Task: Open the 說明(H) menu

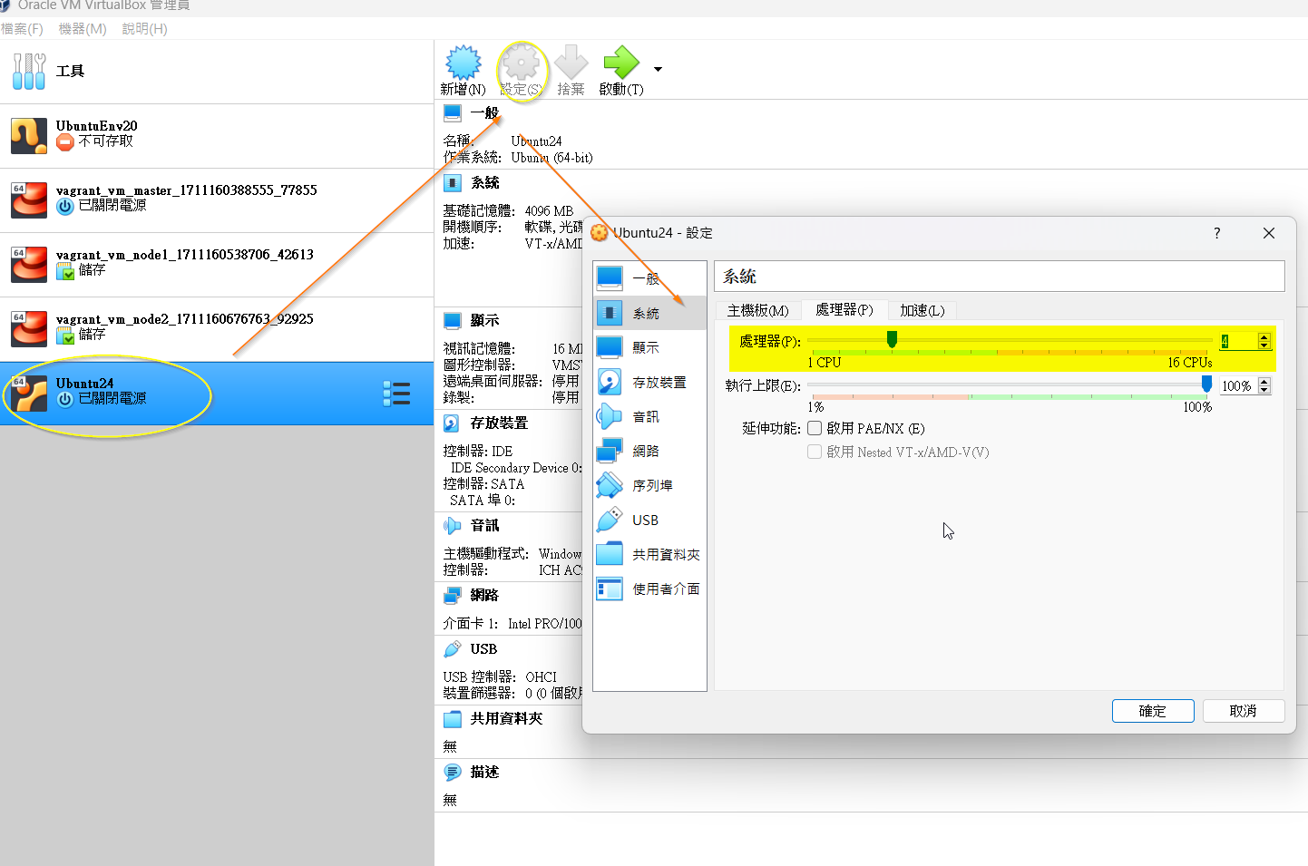Action: (145, 29)
